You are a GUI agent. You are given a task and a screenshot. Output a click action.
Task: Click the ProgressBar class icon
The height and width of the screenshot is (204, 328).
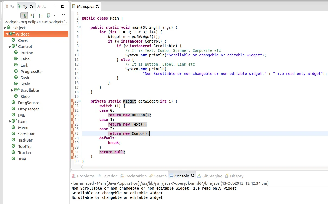(16, 71)
